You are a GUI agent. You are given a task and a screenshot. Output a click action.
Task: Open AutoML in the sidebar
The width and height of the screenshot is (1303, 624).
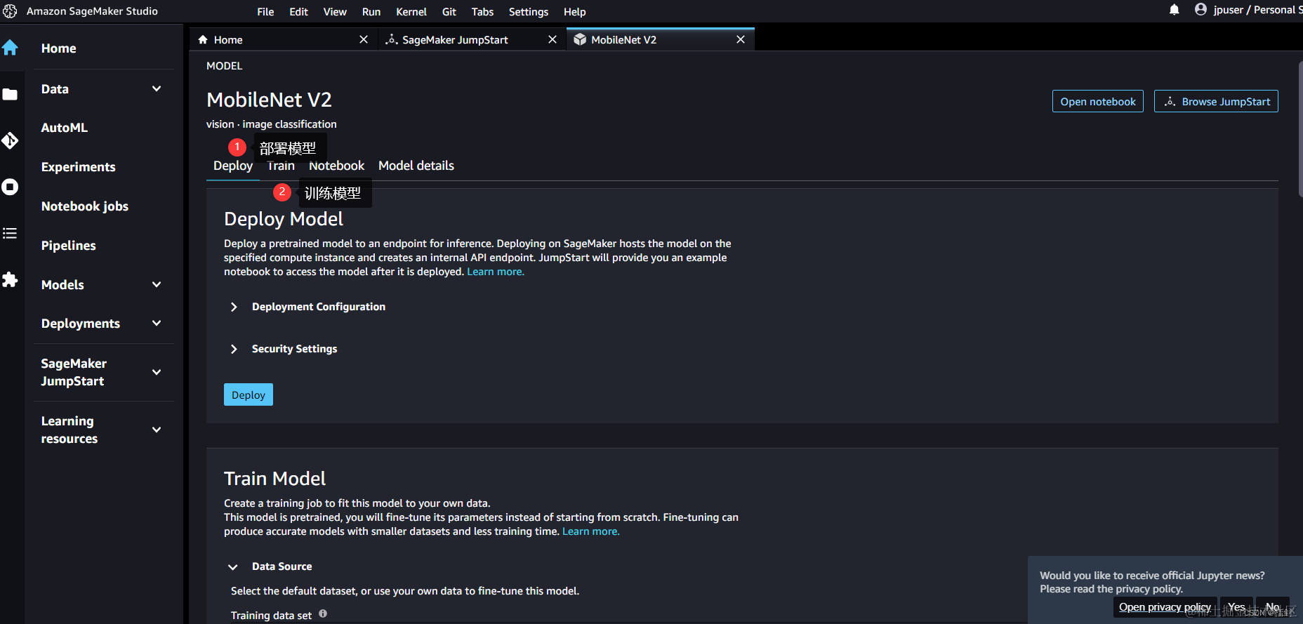point(65,128)
